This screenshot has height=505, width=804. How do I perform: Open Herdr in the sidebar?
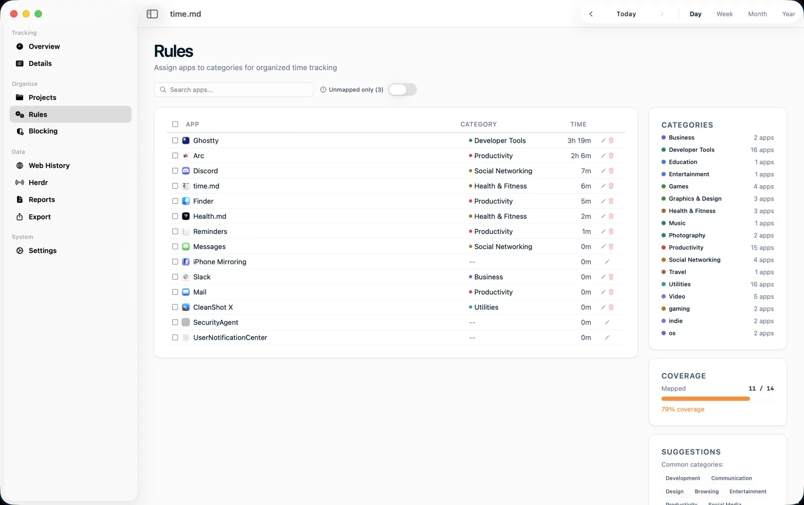pos(70,183)
